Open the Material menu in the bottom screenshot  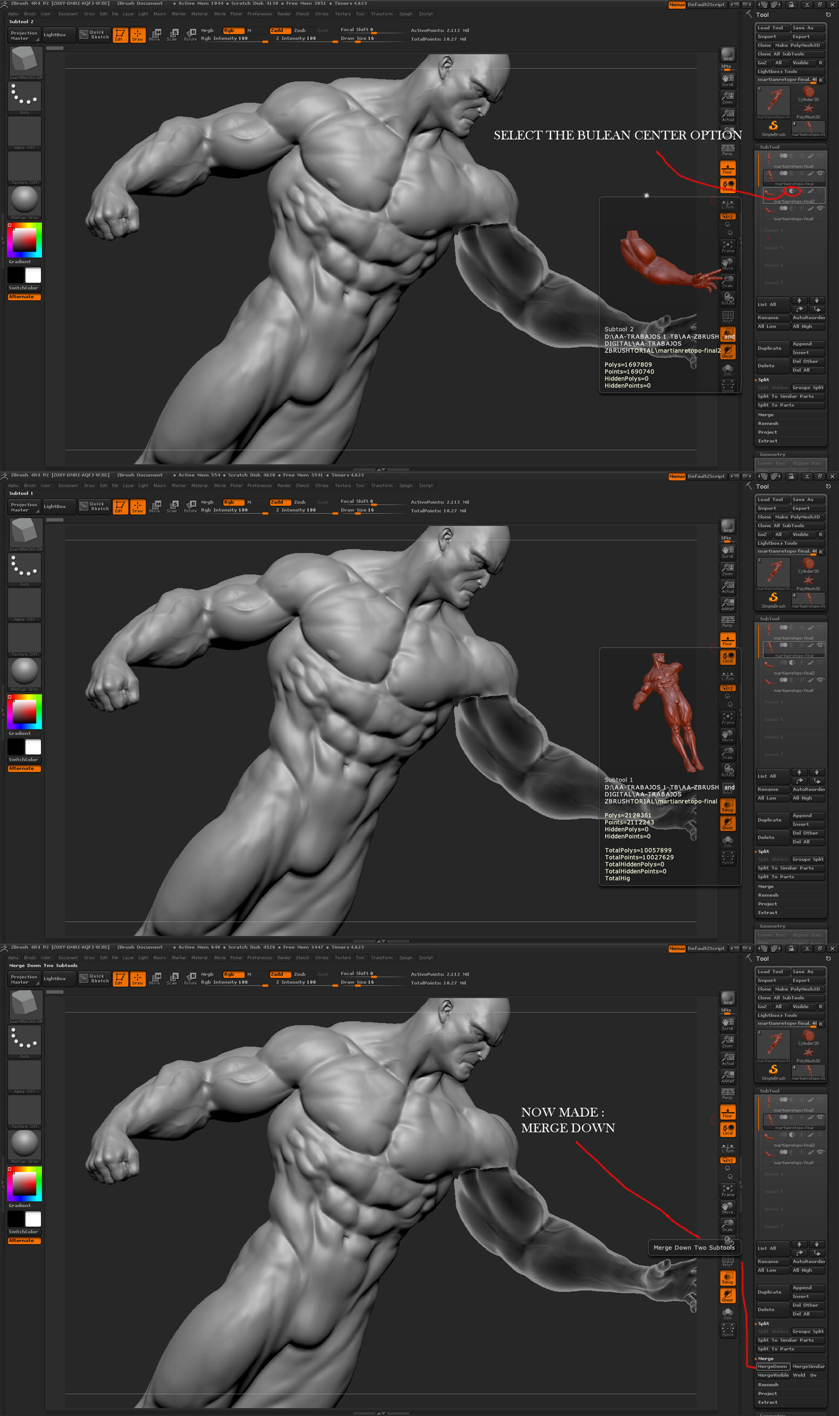pos(199,957)
